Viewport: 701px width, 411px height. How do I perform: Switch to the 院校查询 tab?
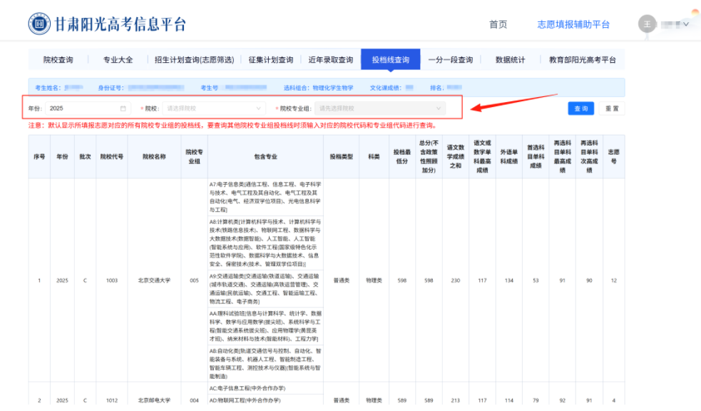coord(58,60)
